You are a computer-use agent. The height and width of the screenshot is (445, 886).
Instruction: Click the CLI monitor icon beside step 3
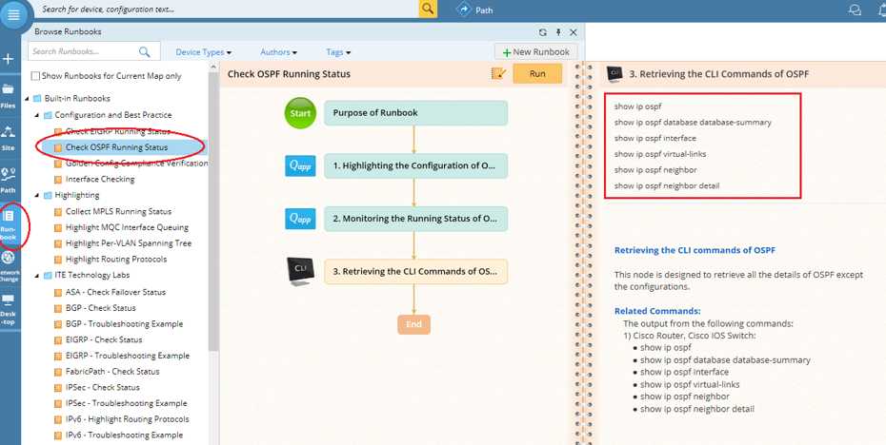(x=300, y=271)
